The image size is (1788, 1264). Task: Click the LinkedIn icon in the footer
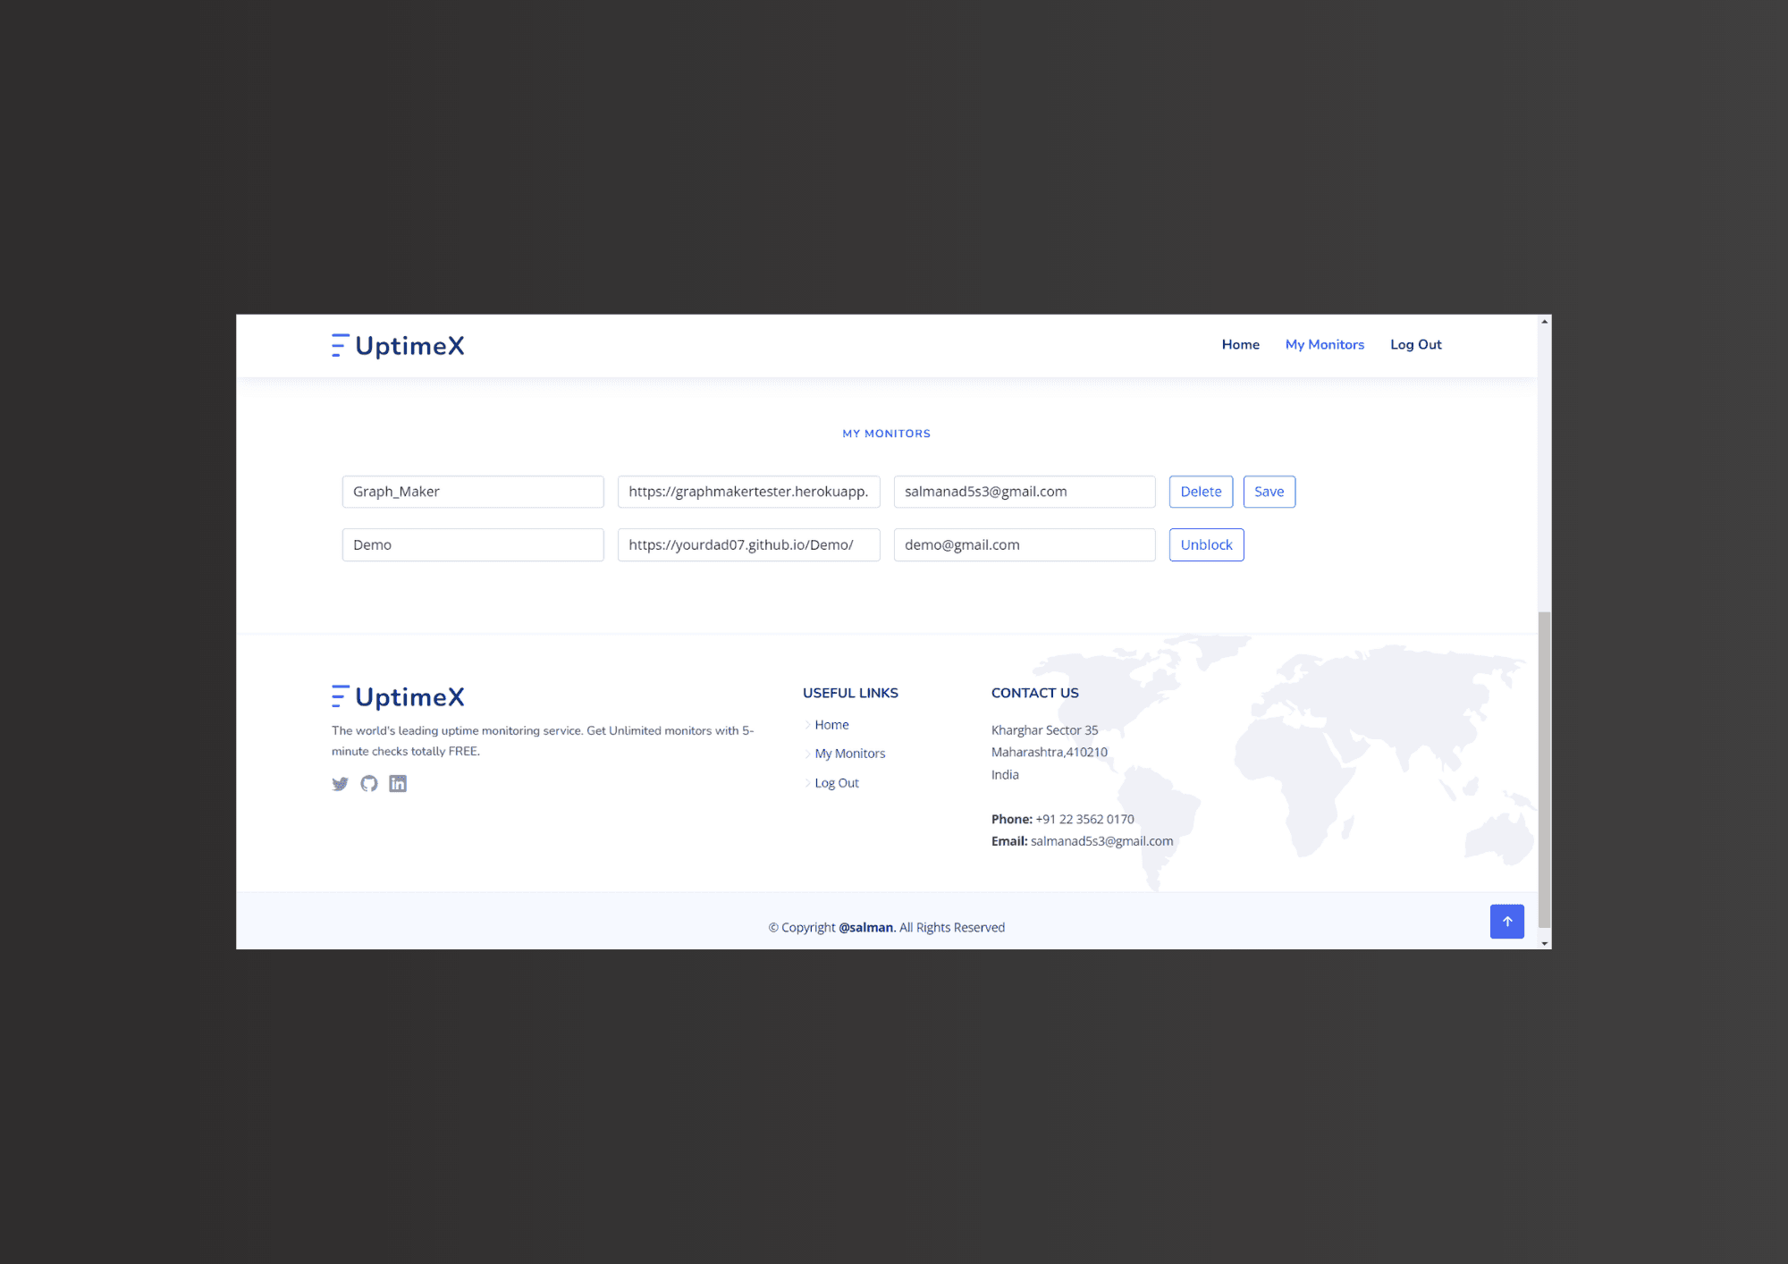398,784
